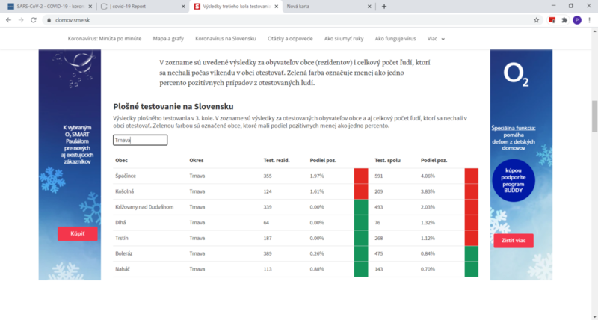Click the red extension icon in toolbar
This screenshot has height=320, width=598.
click(552, 20)
